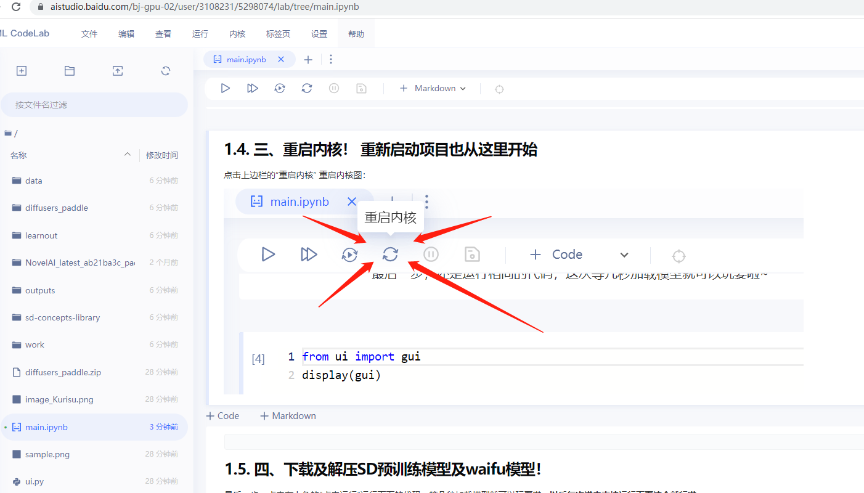This screenshot has height=493, width=864.
Task: Click the 2 个月前 modified time
Action: point(163,263)
